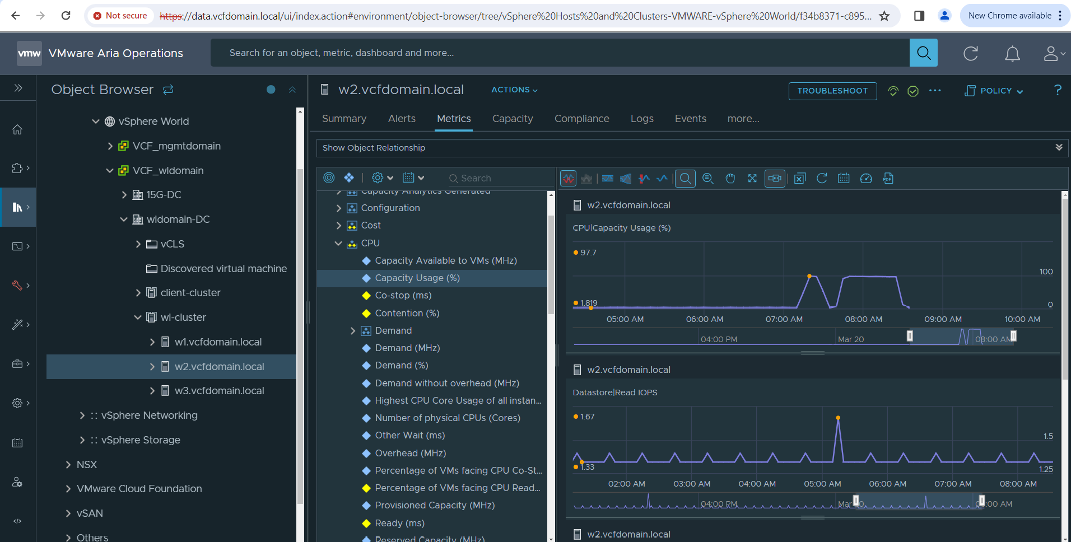
Task: Open the metric tree gear settings dropdown
Action: click(383, 177)
